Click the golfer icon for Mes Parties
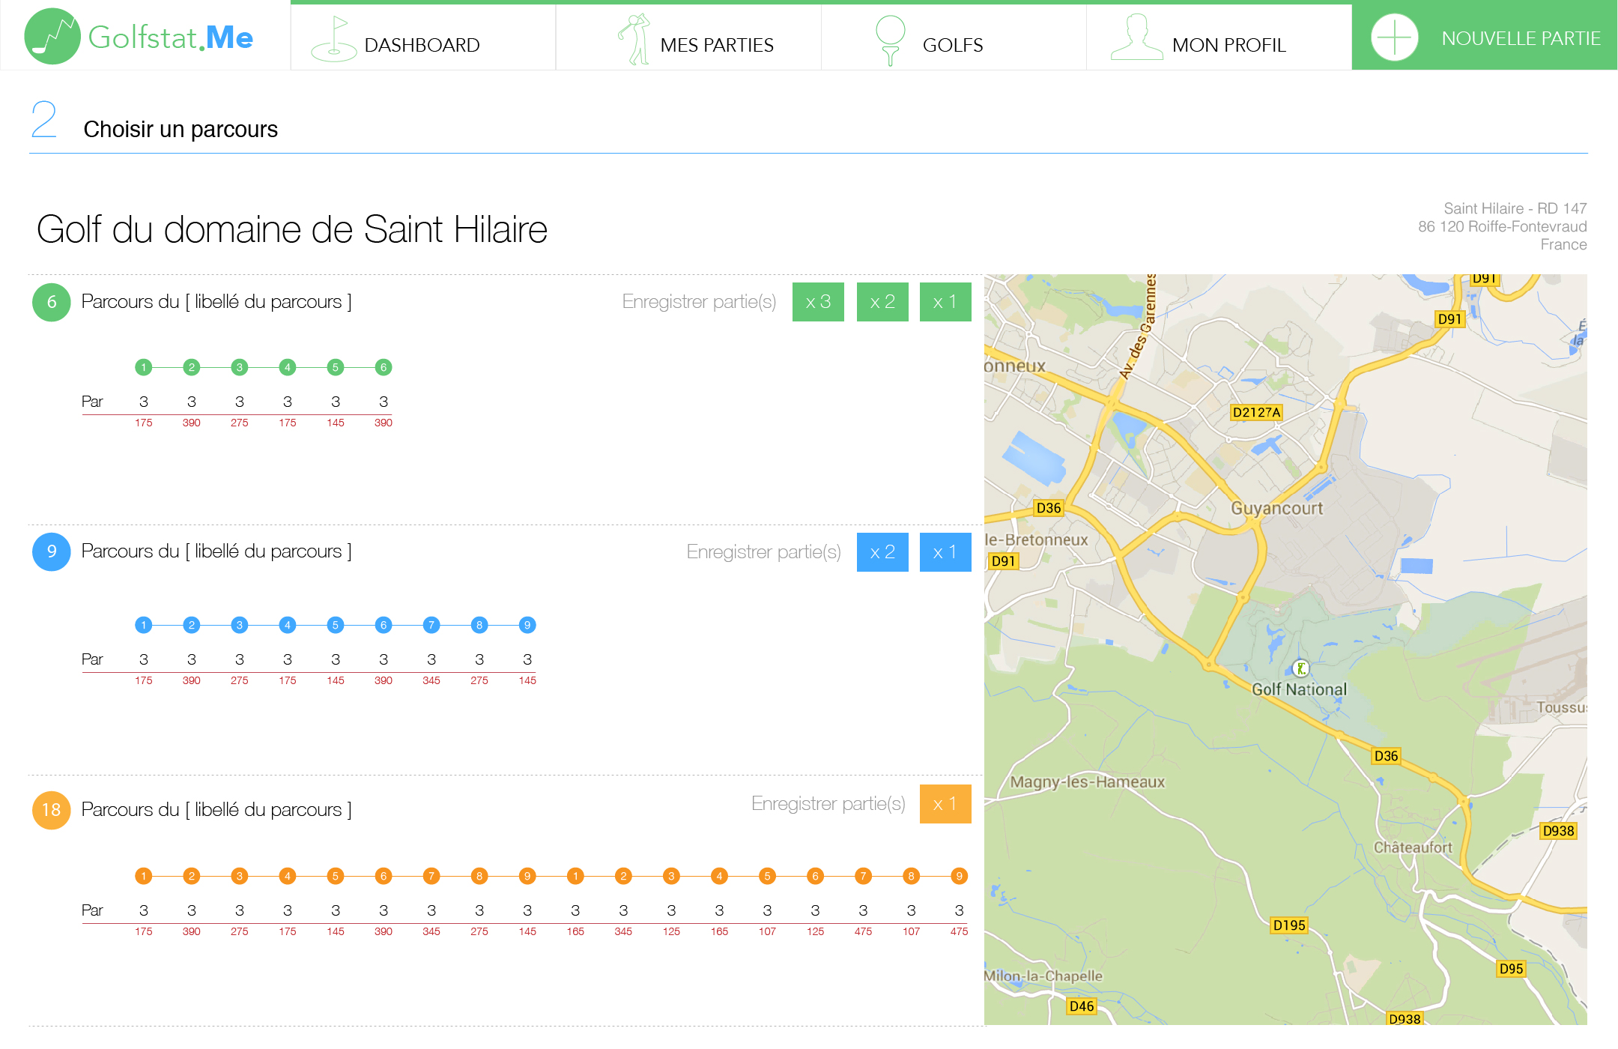The image size is (1618, 1049). coord(634,39)
